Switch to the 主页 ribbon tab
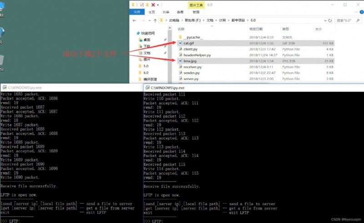 tap(152, 12)
